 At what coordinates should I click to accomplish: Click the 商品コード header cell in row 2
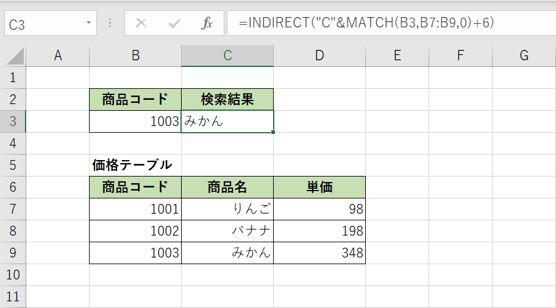tap(135, 99)
